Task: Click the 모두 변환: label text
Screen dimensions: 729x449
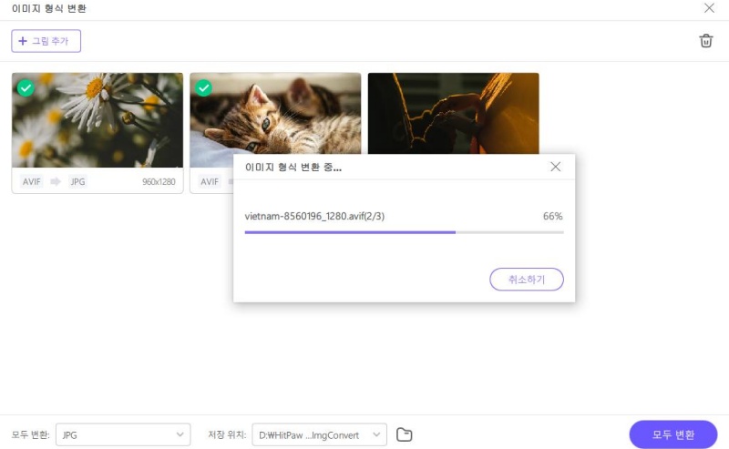Action: 30,434
